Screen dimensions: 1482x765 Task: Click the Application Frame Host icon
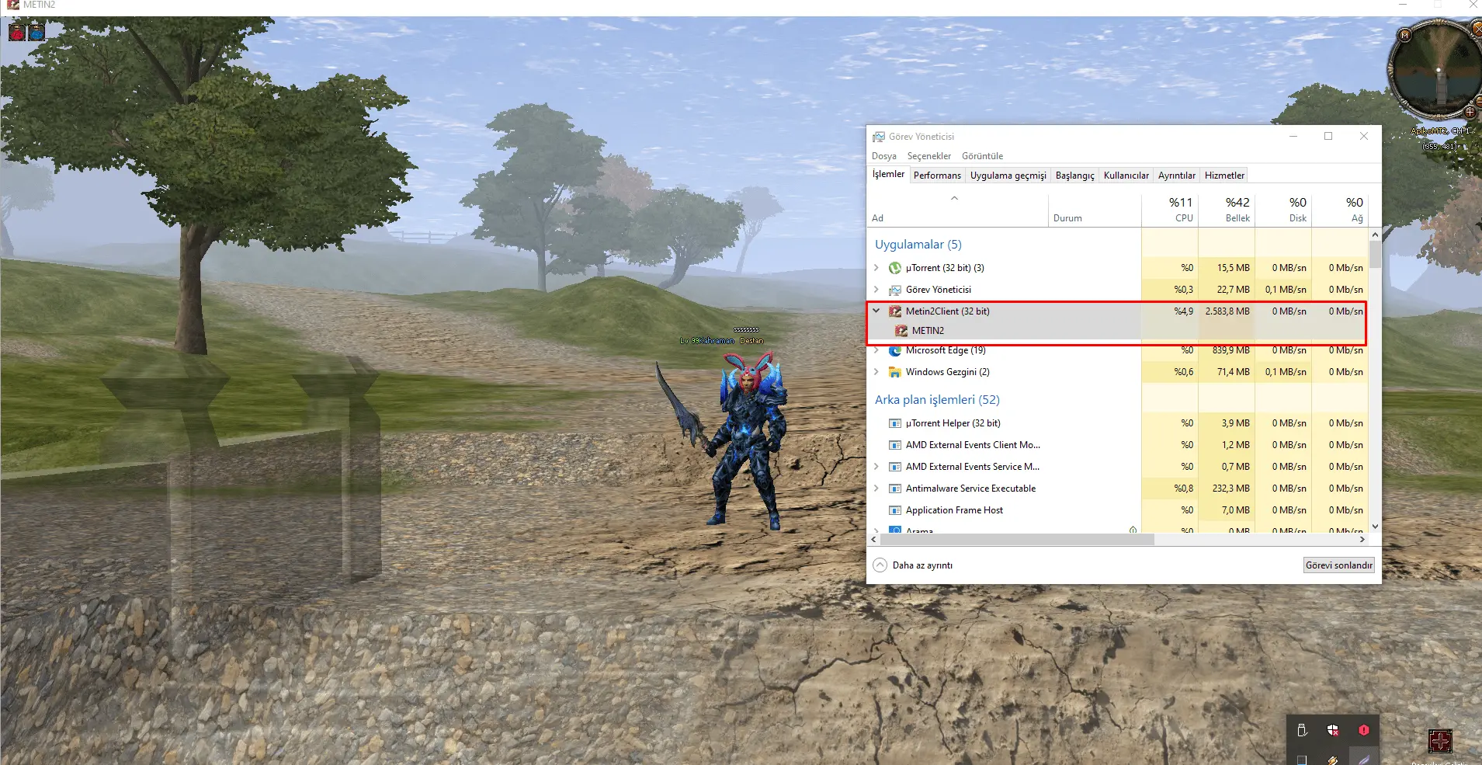pos(894,510)
